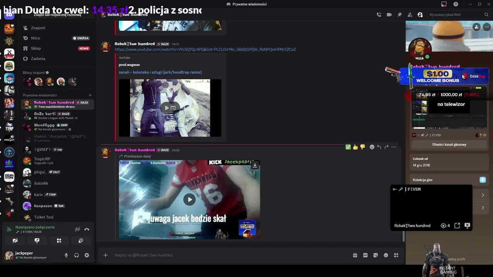Open soundboard in voice panel
This screenshot has height=277, width=493.
(81, 240)
